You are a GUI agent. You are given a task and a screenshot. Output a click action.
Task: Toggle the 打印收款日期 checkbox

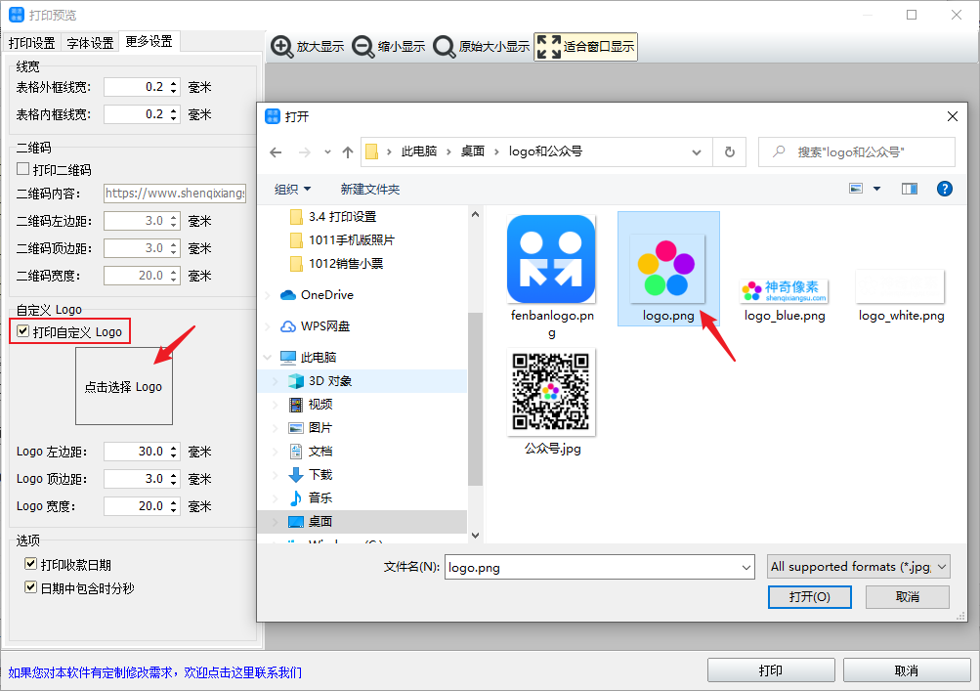(x=30, y=565)
